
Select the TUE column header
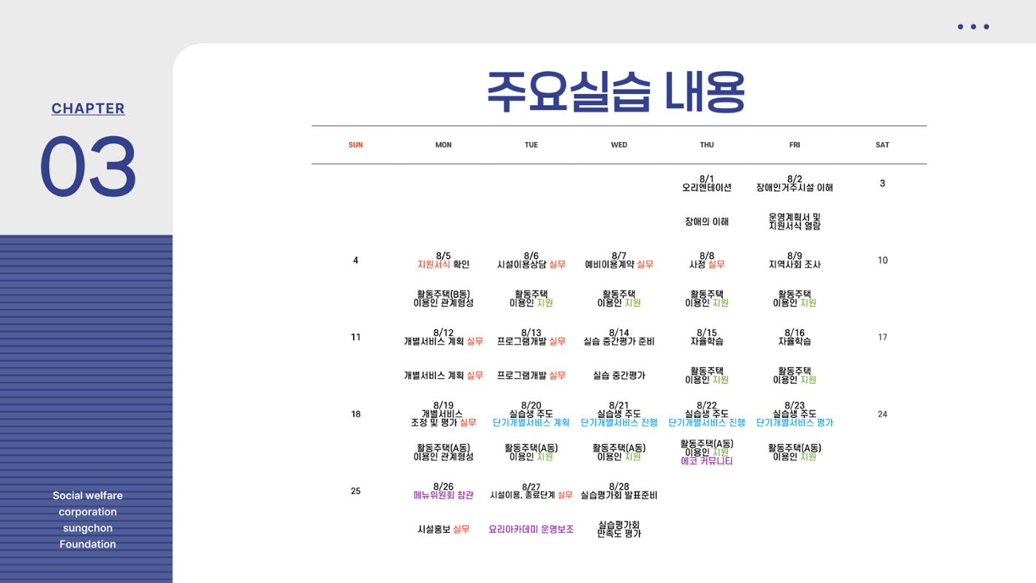pos(531,145)
